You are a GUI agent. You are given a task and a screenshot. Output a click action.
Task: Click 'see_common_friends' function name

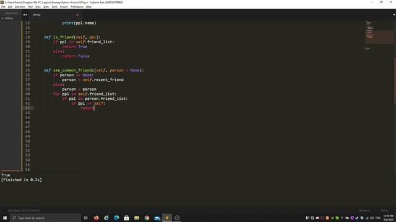coord(73,70)
